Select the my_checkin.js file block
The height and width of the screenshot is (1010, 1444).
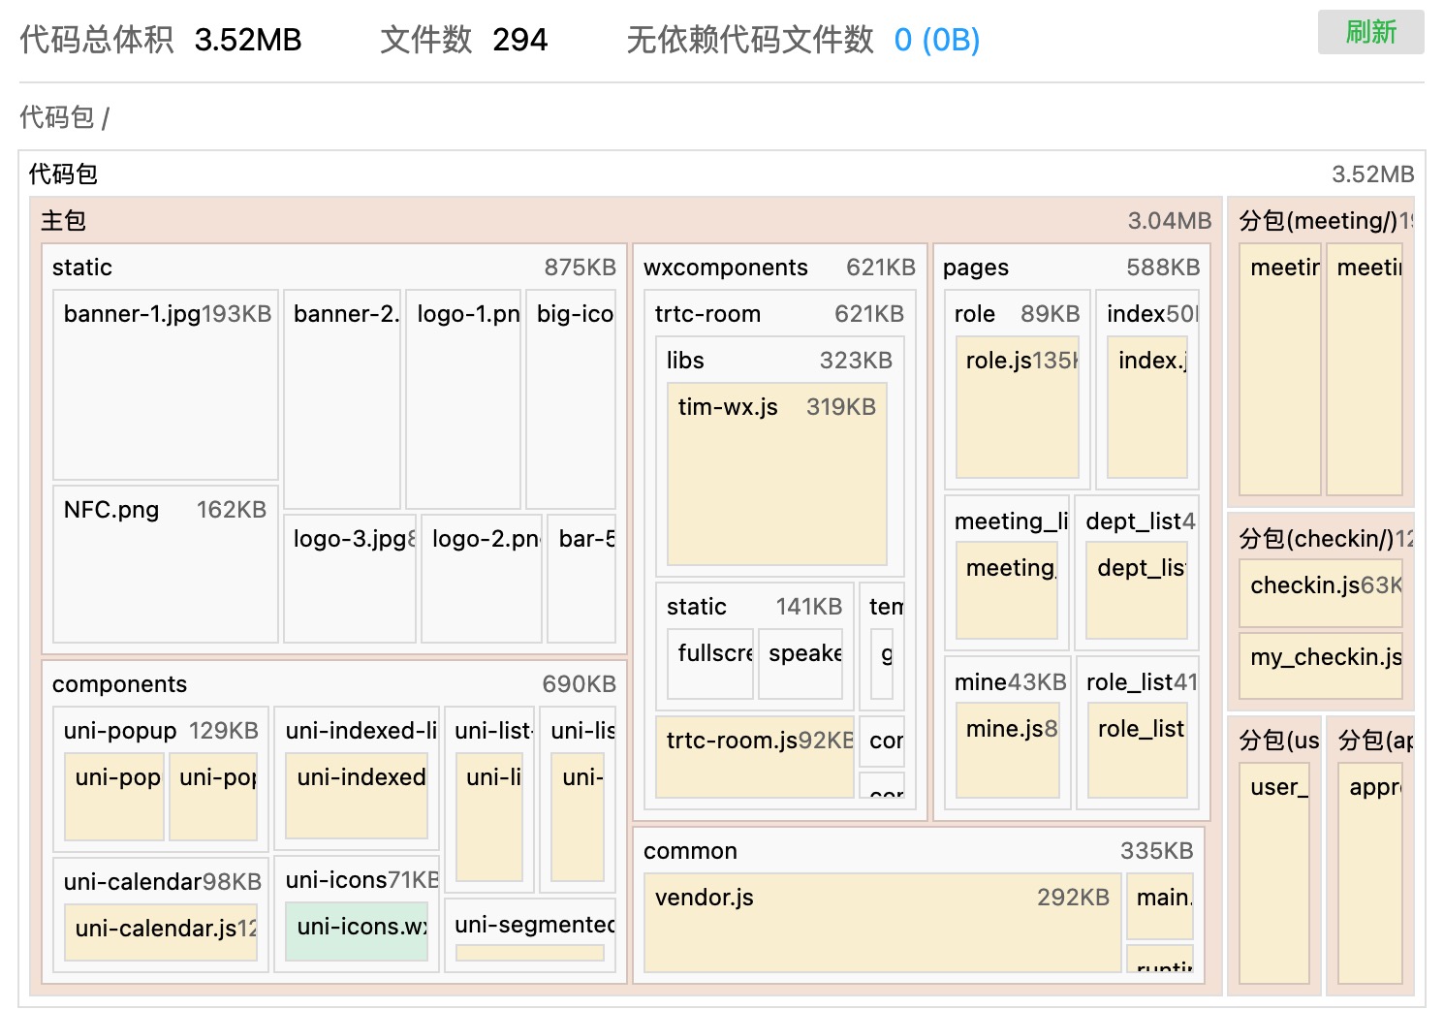tap(1321, 666)
